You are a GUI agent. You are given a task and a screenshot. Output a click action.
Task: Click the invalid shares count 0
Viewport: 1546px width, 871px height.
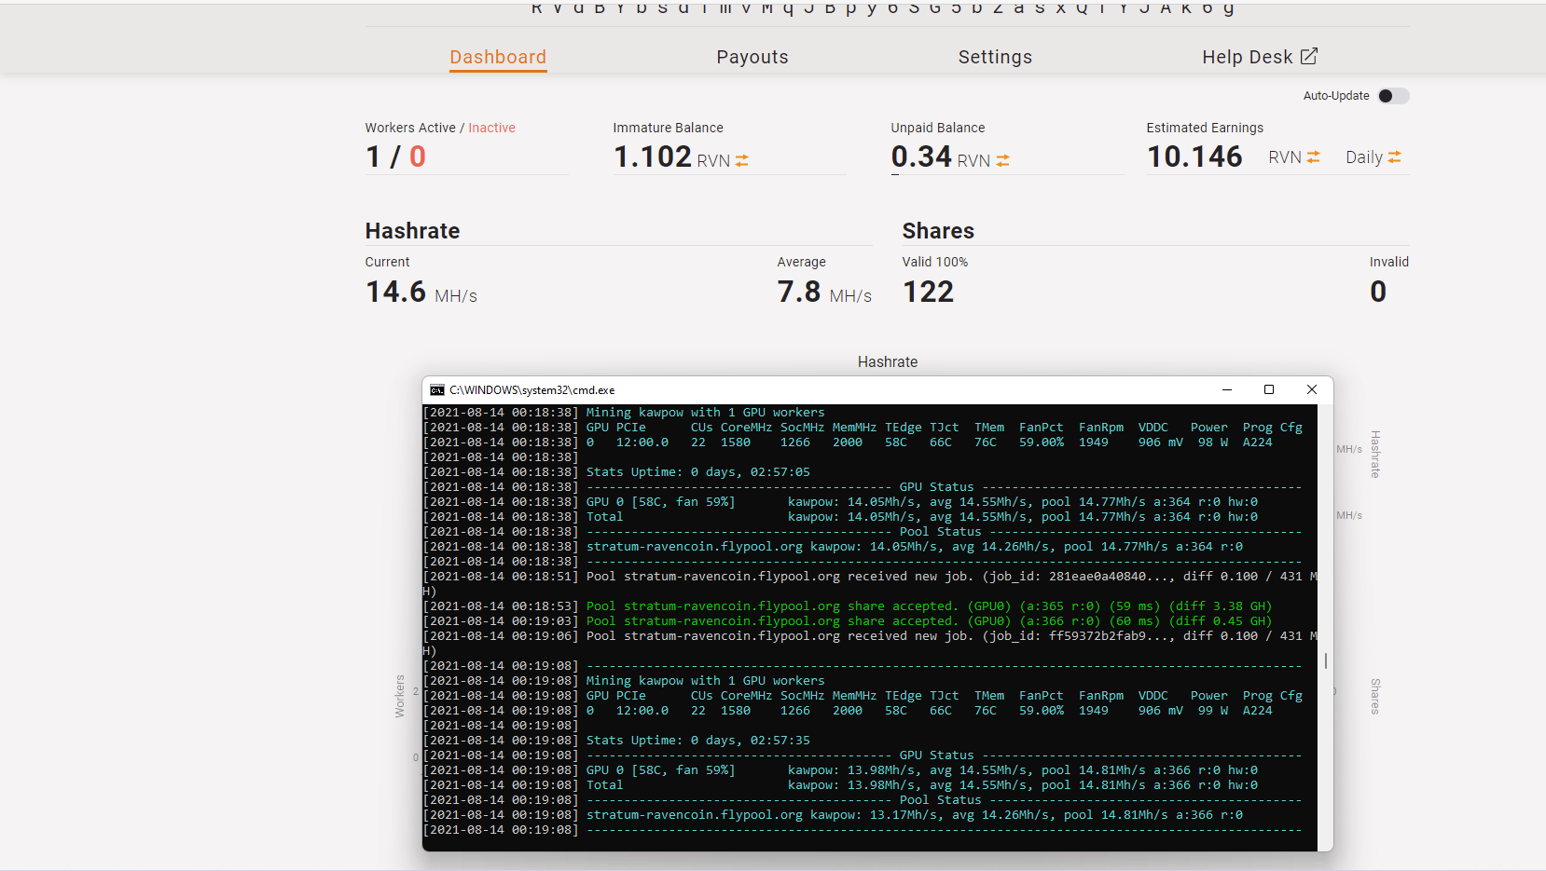click(x=1378, y=293)
